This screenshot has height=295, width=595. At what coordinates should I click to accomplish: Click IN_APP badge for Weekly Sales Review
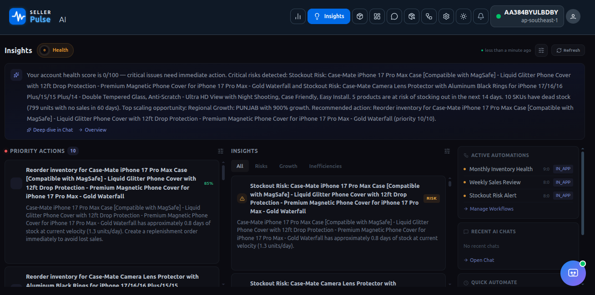point(563,182)
